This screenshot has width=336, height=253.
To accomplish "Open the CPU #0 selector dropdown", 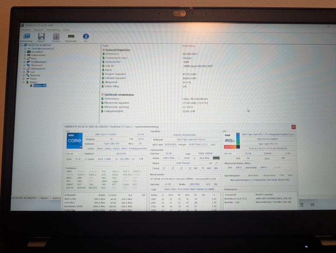I will (73, 154).
